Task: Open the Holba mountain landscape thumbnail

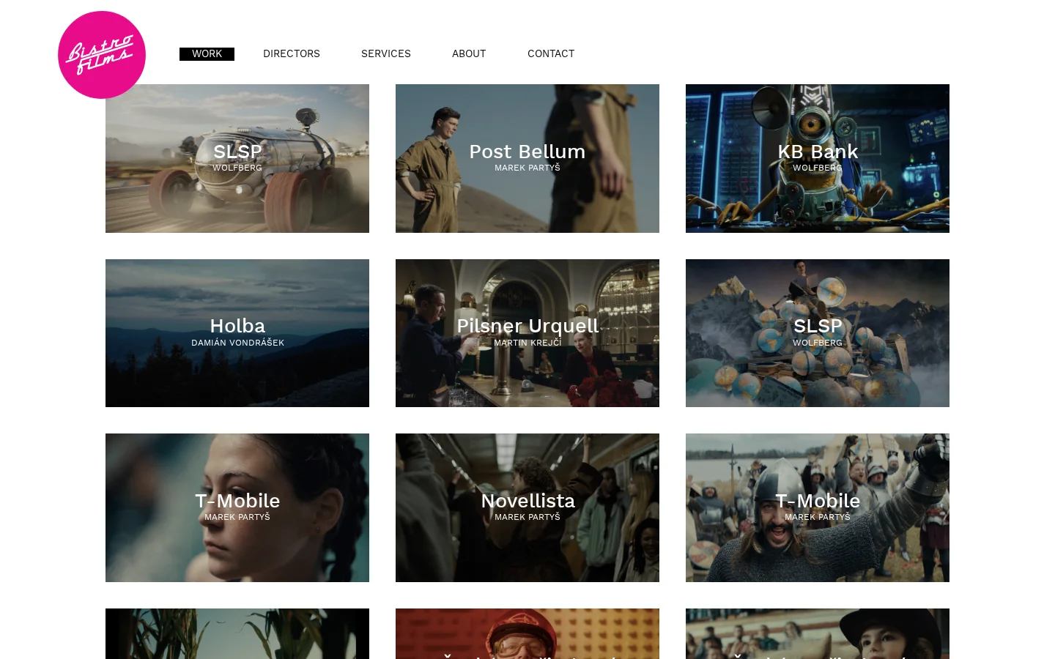Action: (237, 333)
